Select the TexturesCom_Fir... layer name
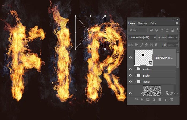 click(x=163, y=58)
